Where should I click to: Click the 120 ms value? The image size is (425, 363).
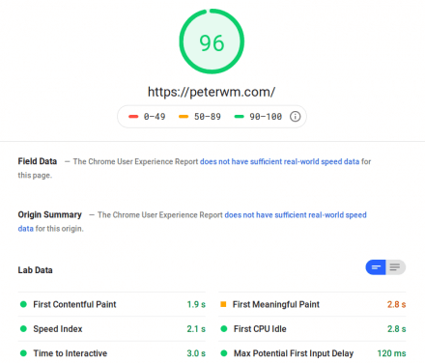(x=391, y=353)
